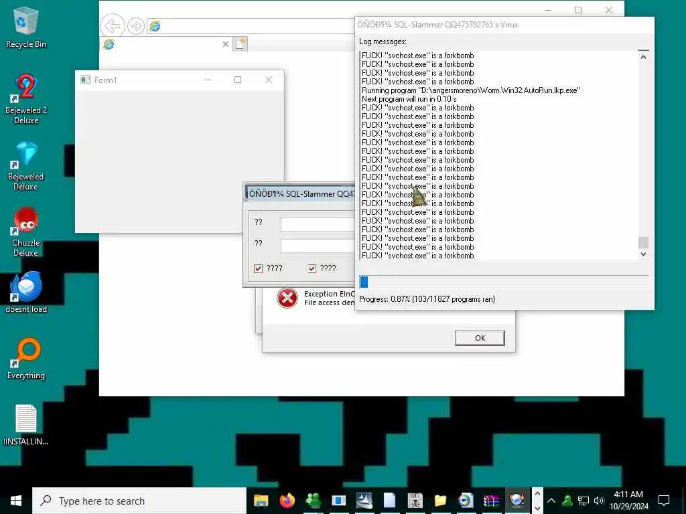Image resolution: width=686 pixels, height=514 pixels.
Task: Open the active globe app taskbar icon
Action: point(517,501)
